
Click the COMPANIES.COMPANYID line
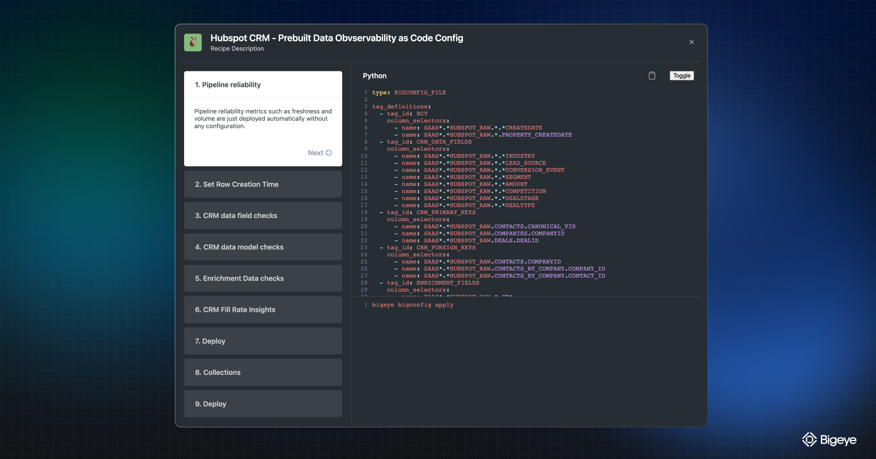point(479,233)
